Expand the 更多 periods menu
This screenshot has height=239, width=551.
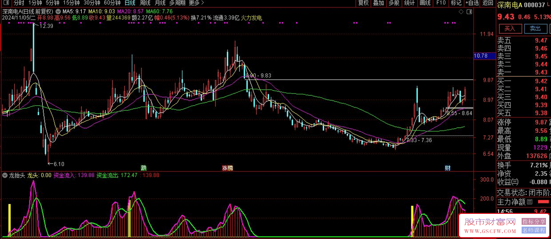[x=196, y=3]
